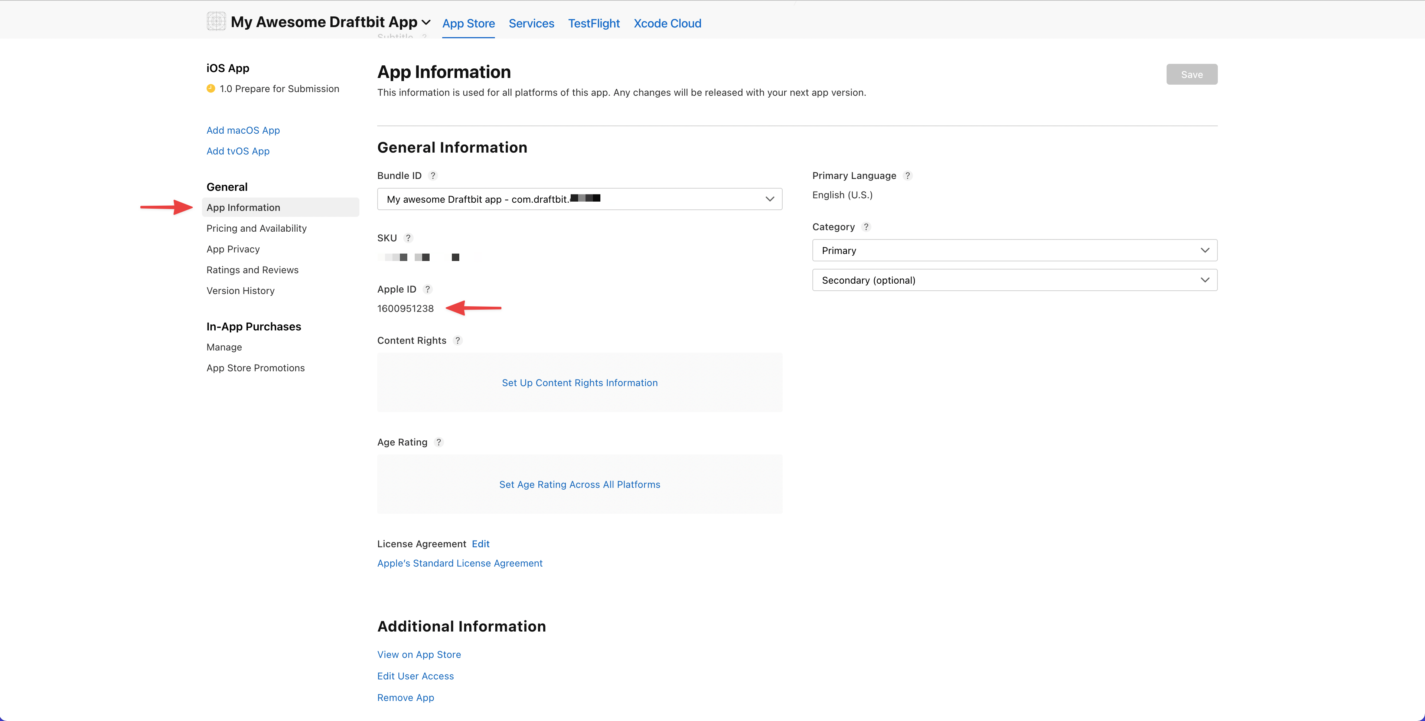
Task: Open App Store Promotions
Action: (255, 368)
